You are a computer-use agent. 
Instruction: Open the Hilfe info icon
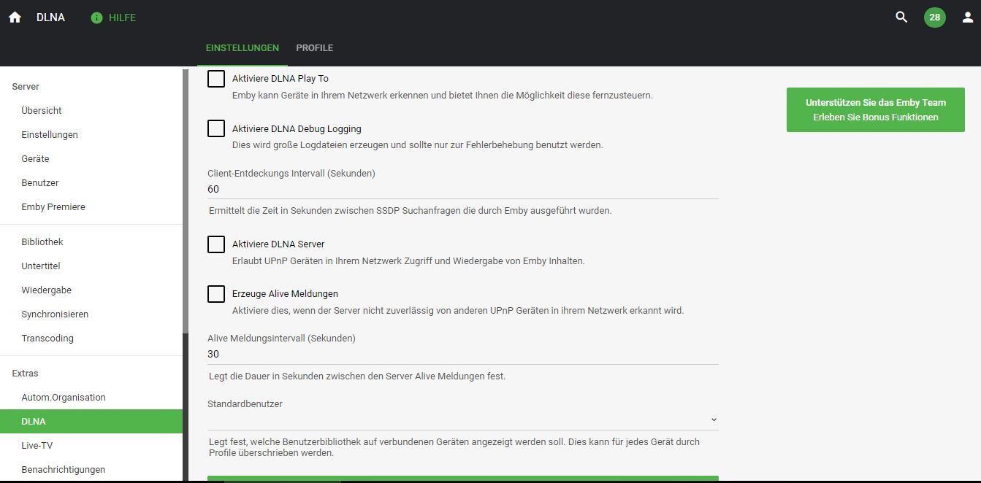[x=96, y=18]
